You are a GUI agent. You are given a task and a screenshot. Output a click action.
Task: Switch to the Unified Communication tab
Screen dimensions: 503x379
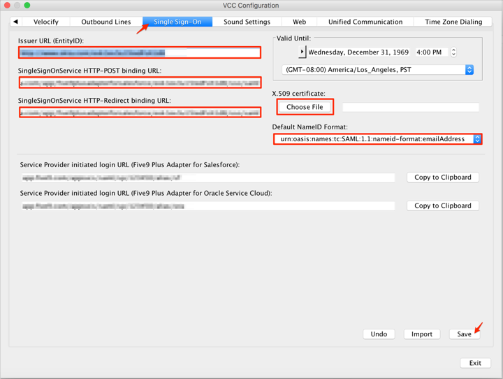[x=365, y=22]
